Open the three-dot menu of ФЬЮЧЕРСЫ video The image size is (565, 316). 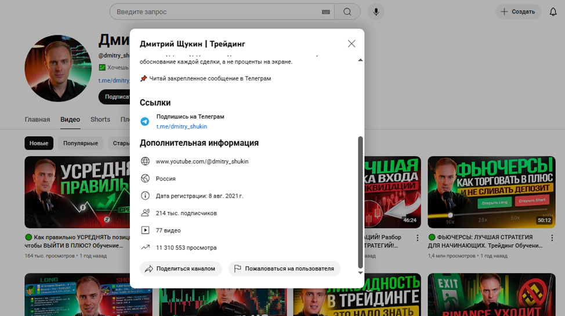(552, 238)
